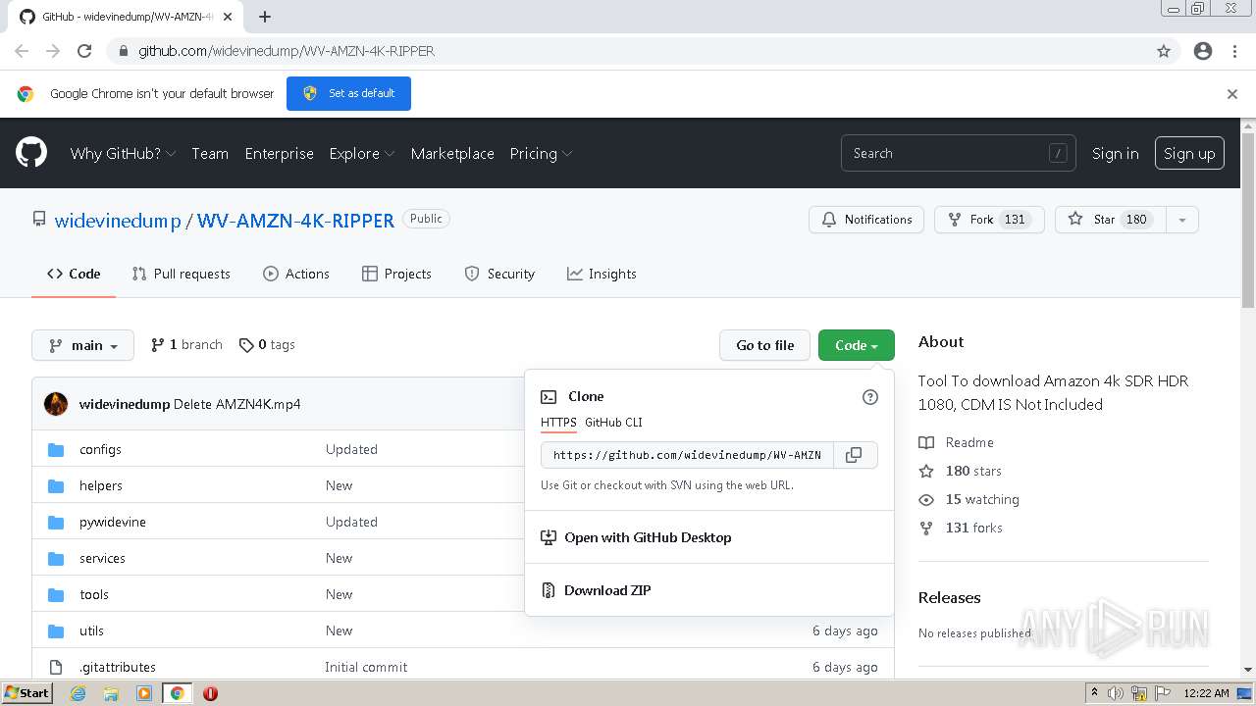Click Download ZIP
The width and height of the screenshot is (1256, 706).
607,590
